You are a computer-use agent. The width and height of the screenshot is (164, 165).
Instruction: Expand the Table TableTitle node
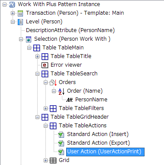coord(37,57)
